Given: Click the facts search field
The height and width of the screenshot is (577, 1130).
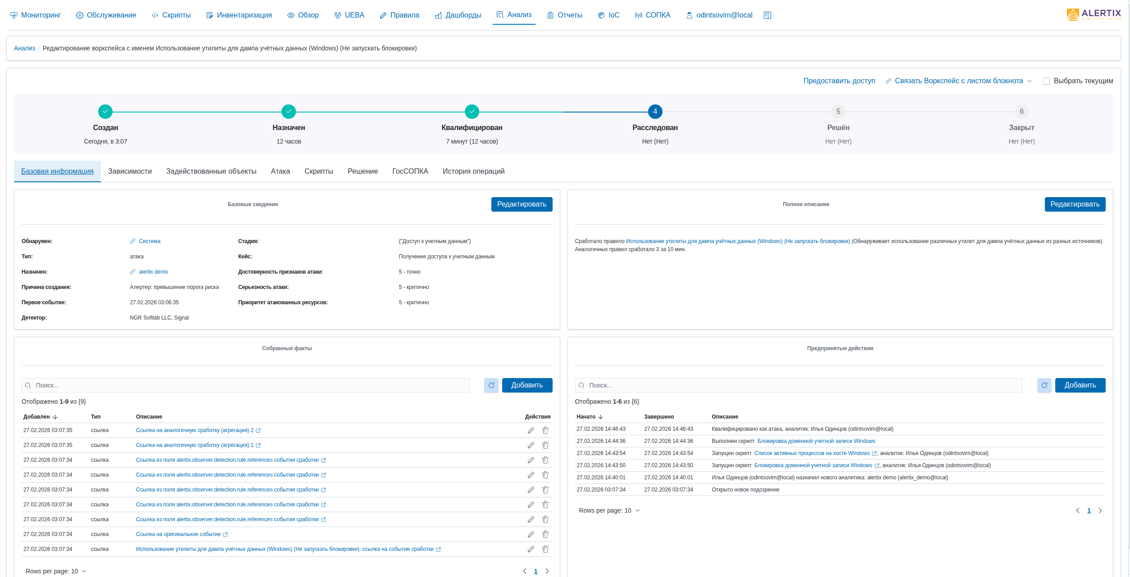Looking at the screenshot, I should (245, 385).
